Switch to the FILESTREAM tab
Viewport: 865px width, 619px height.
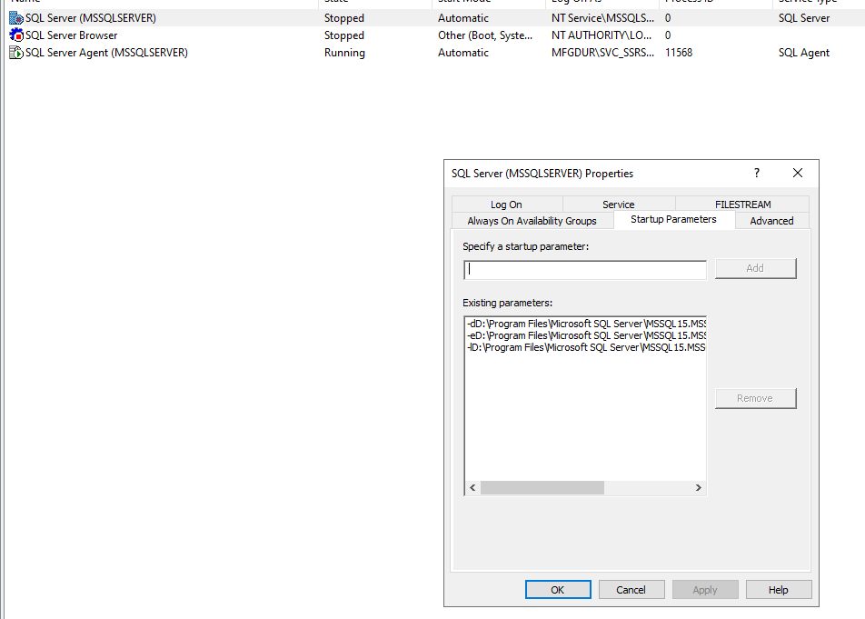[x=742, y=205]
